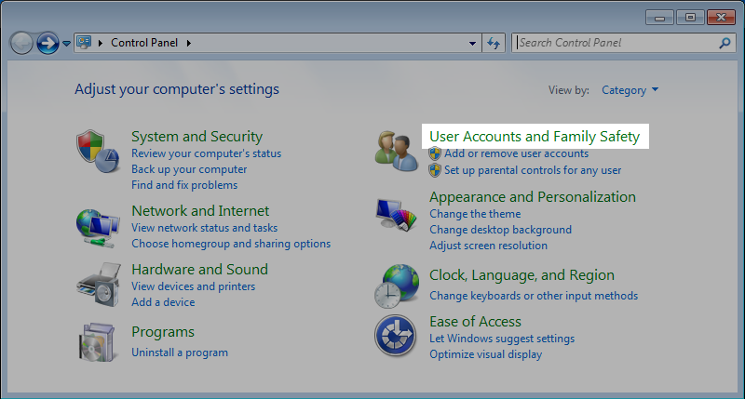Click Change keyboards or other input methods

pos(534,296)
